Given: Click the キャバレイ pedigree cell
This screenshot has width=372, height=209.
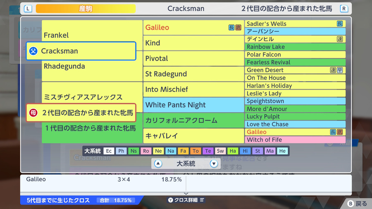Looking at the screenshot, I should (193, 136).
